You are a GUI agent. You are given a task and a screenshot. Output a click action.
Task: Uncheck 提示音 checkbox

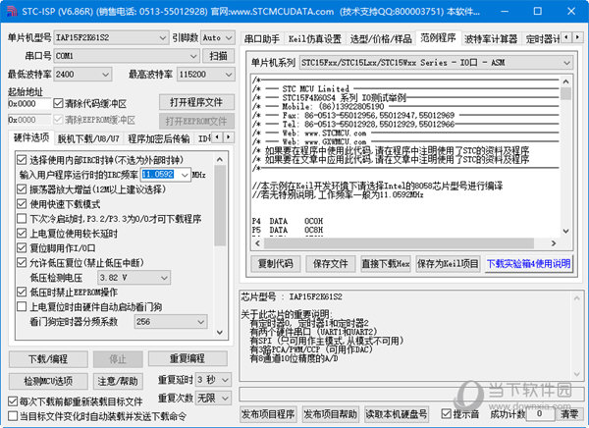447,414
